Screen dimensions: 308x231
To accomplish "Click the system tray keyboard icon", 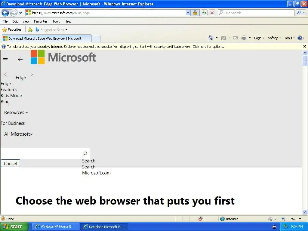I will point(274,227).
